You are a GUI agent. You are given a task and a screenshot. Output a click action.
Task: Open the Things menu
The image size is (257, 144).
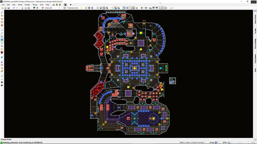coord(35,5)
